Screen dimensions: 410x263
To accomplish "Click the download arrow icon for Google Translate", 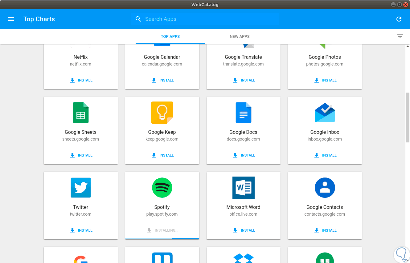I will point(235,80).
